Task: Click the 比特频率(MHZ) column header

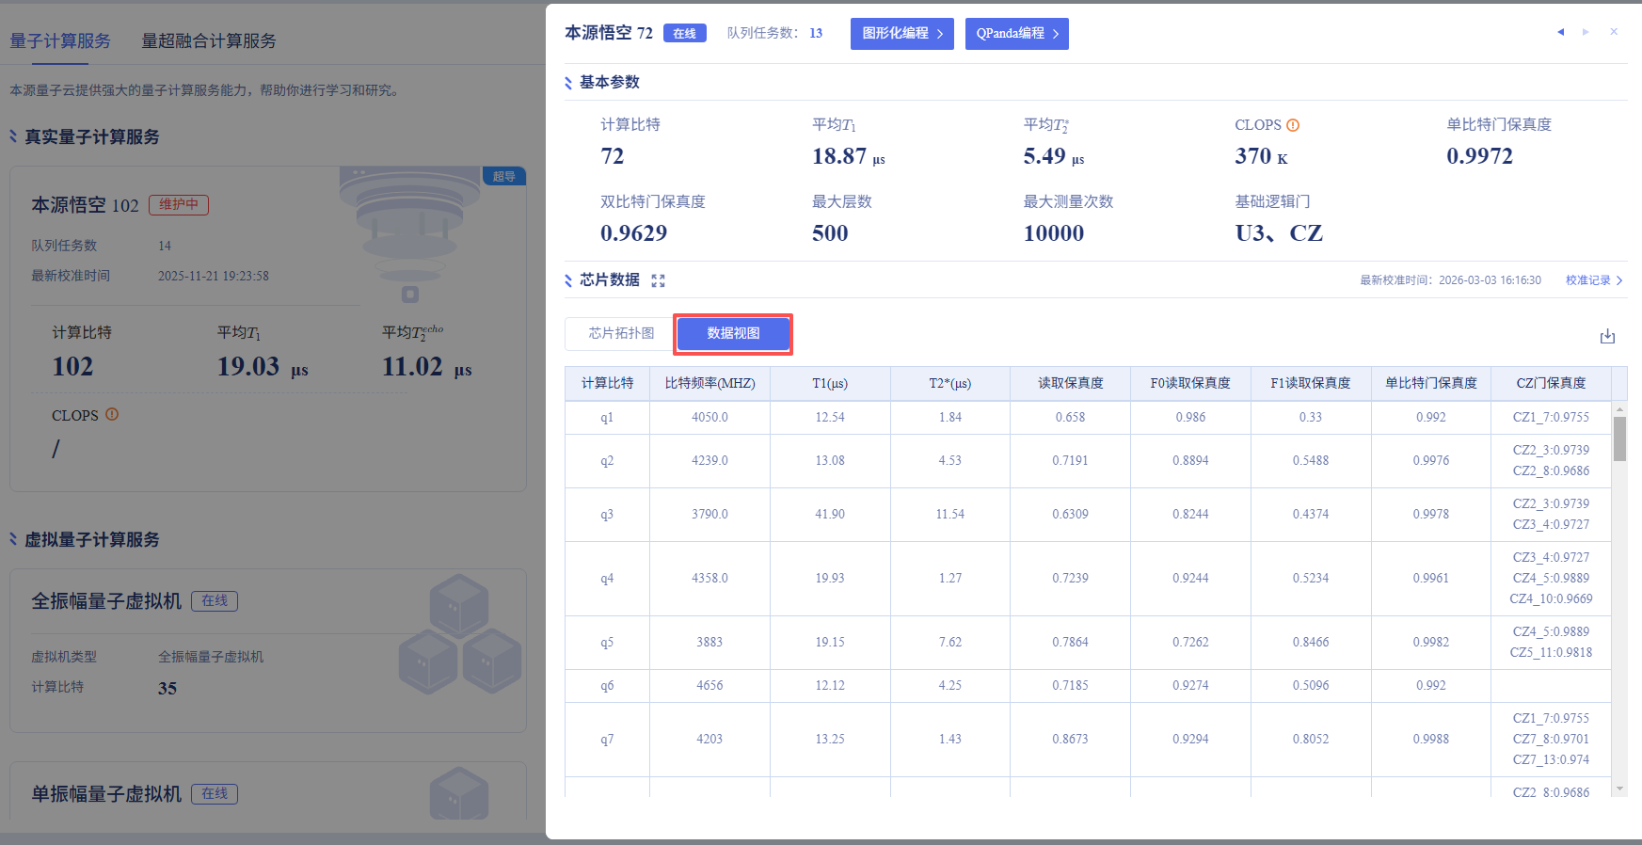Action: click(x=709, y=383)
